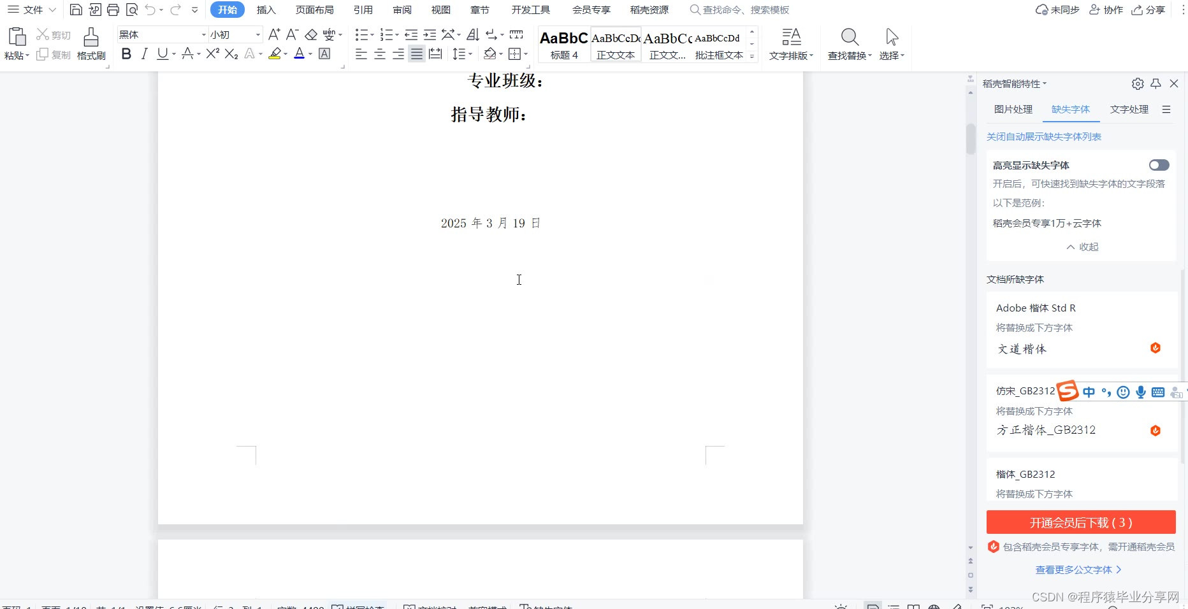The height and width of the screenshot is (609, 1188).
Task: Align text left
Action: coord(361,54)
